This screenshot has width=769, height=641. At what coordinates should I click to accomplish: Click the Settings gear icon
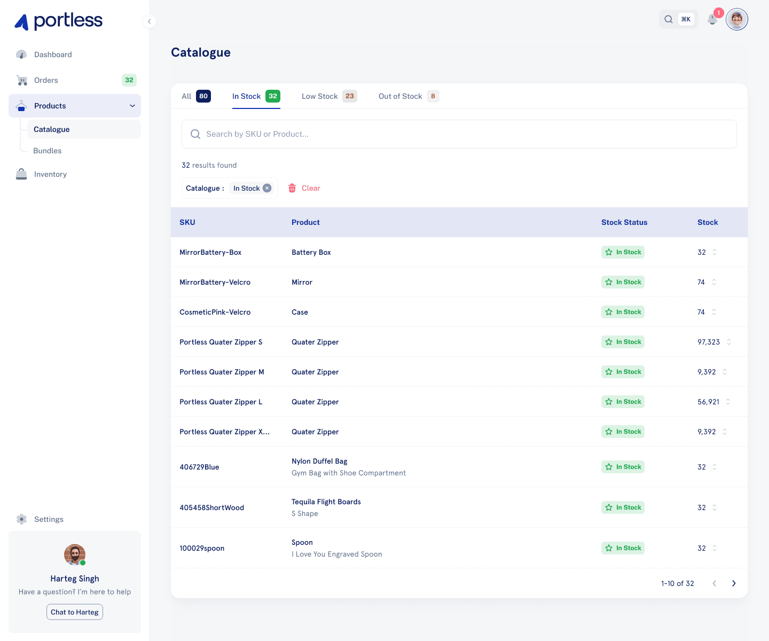(21, 519)
